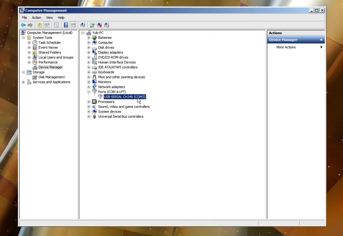Screen dimensions: 343x236
Task: Click Update Driver Software toolbar icon
Action: pyautogui.click(x=92, y=25)
